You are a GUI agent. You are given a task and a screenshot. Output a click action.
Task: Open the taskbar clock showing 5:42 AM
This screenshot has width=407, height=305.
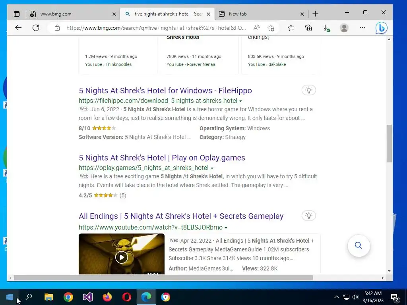[x=373, y=297]
